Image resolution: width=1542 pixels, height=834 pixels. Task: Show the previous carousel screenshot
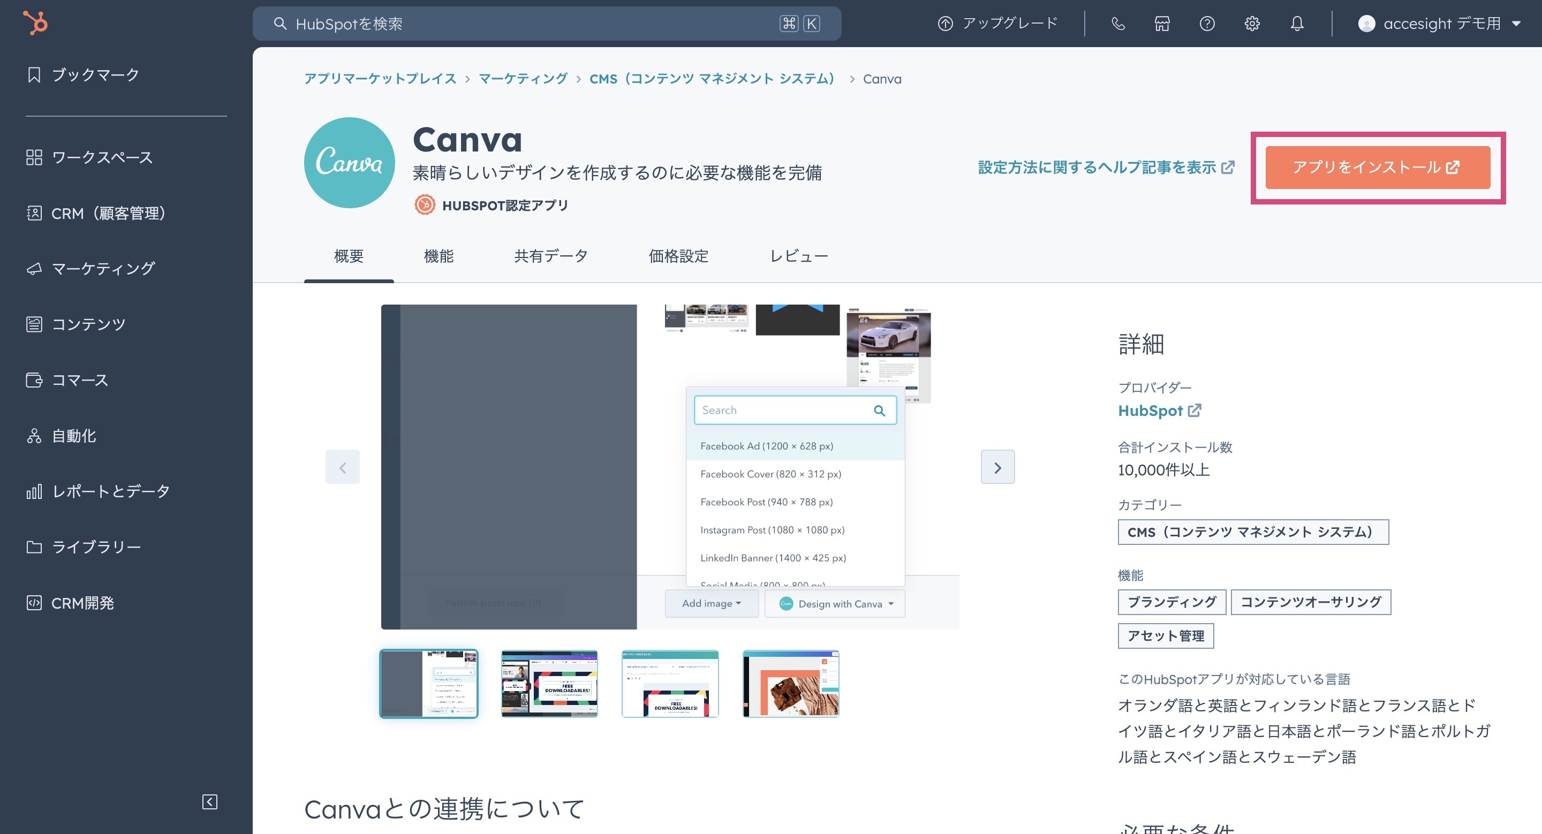pyautogui.click(x=343, y=467)
